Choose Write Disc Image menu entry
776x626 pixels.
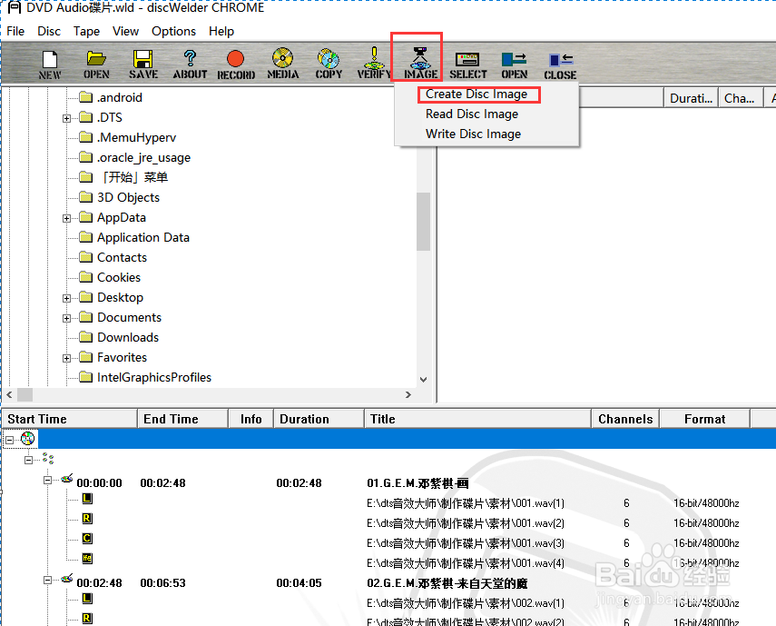point(473,134)
